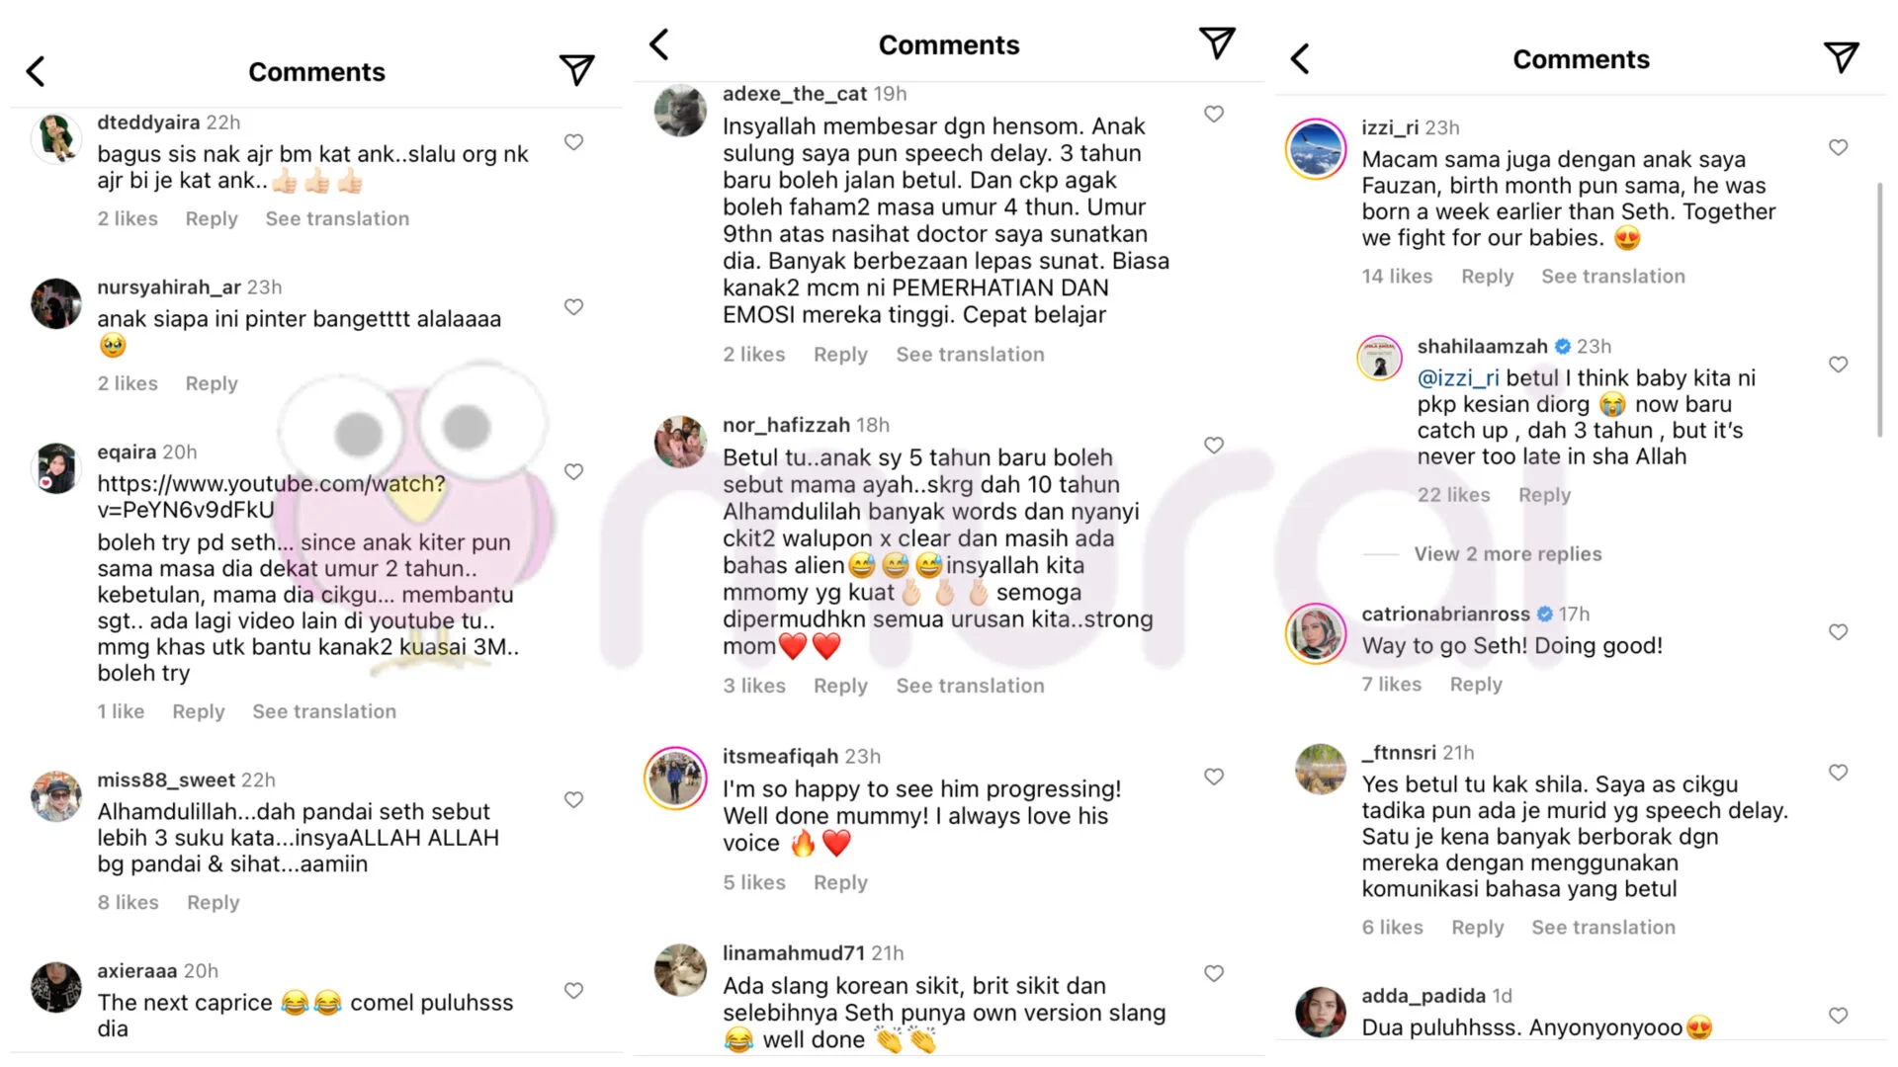Open catrionabrianross profile avatar
Viewport: 1898px width, 1067px height.
(1315, 633)
